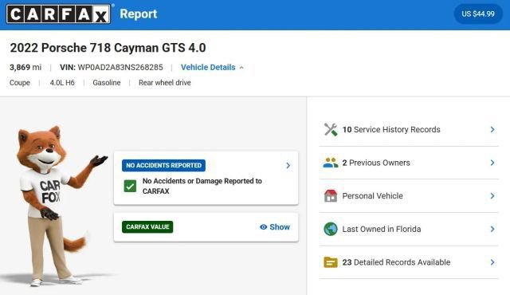Image resolution: width=510 pixels, height=295 pixels.
Task: Click the NO ACCIDENTS REPORTED blue badge
Action: click(163, 165)
